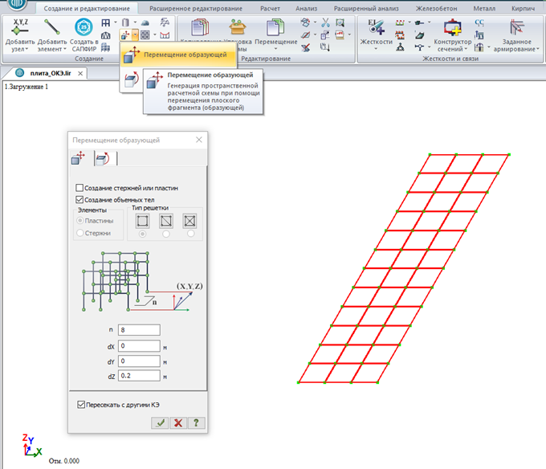Click the dome surface icon in Создание
The width and height of the screenshot is (546, 469).
[145, 23]
